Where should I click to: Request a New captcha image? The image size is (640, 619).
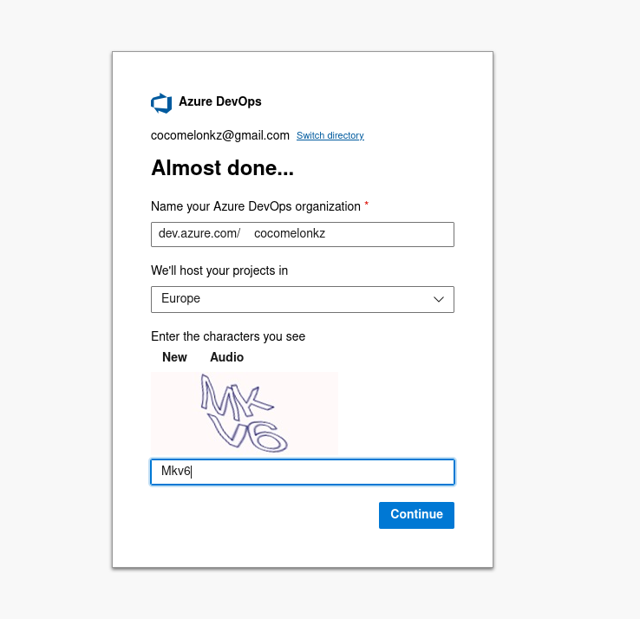(174, 357)
